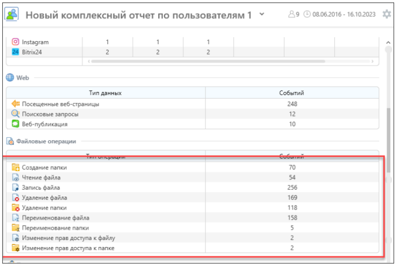Image resolution: width=396 pixels, height=266 pixels.
Task: Click the Bitrix24 icon in the table
Action: click(15, 52)
